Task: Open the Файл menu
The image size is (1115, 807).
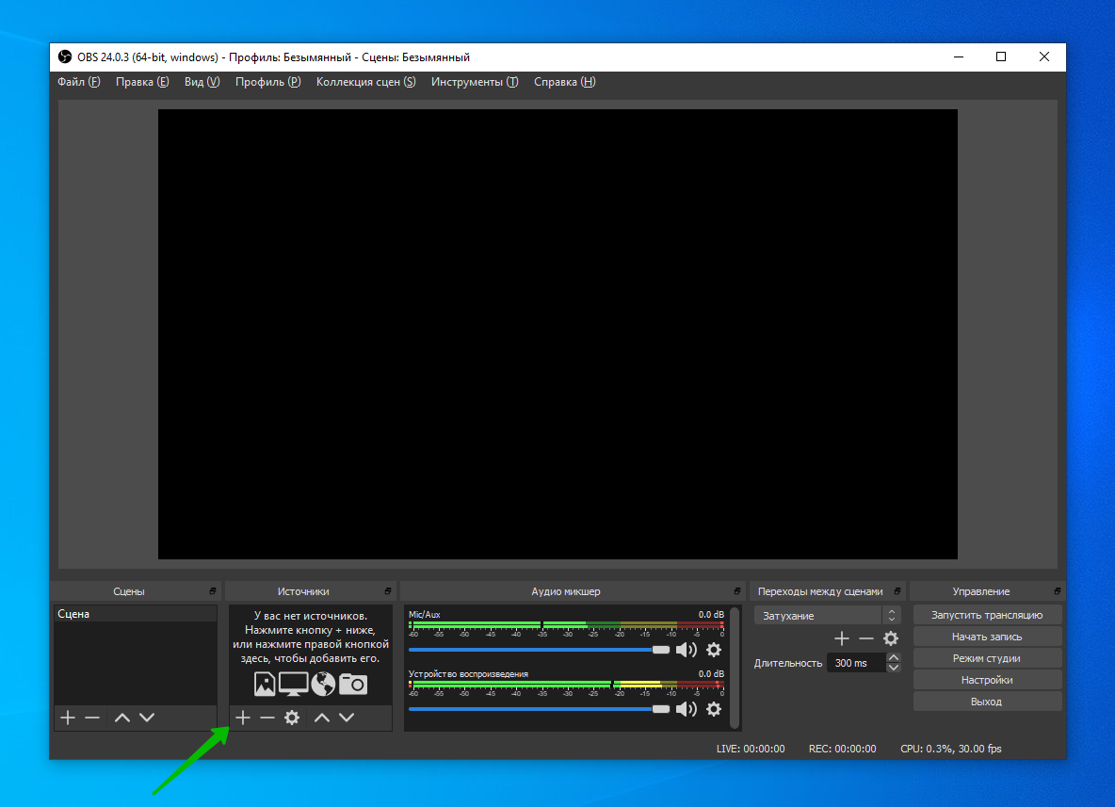Action: (x=78, y=82)
